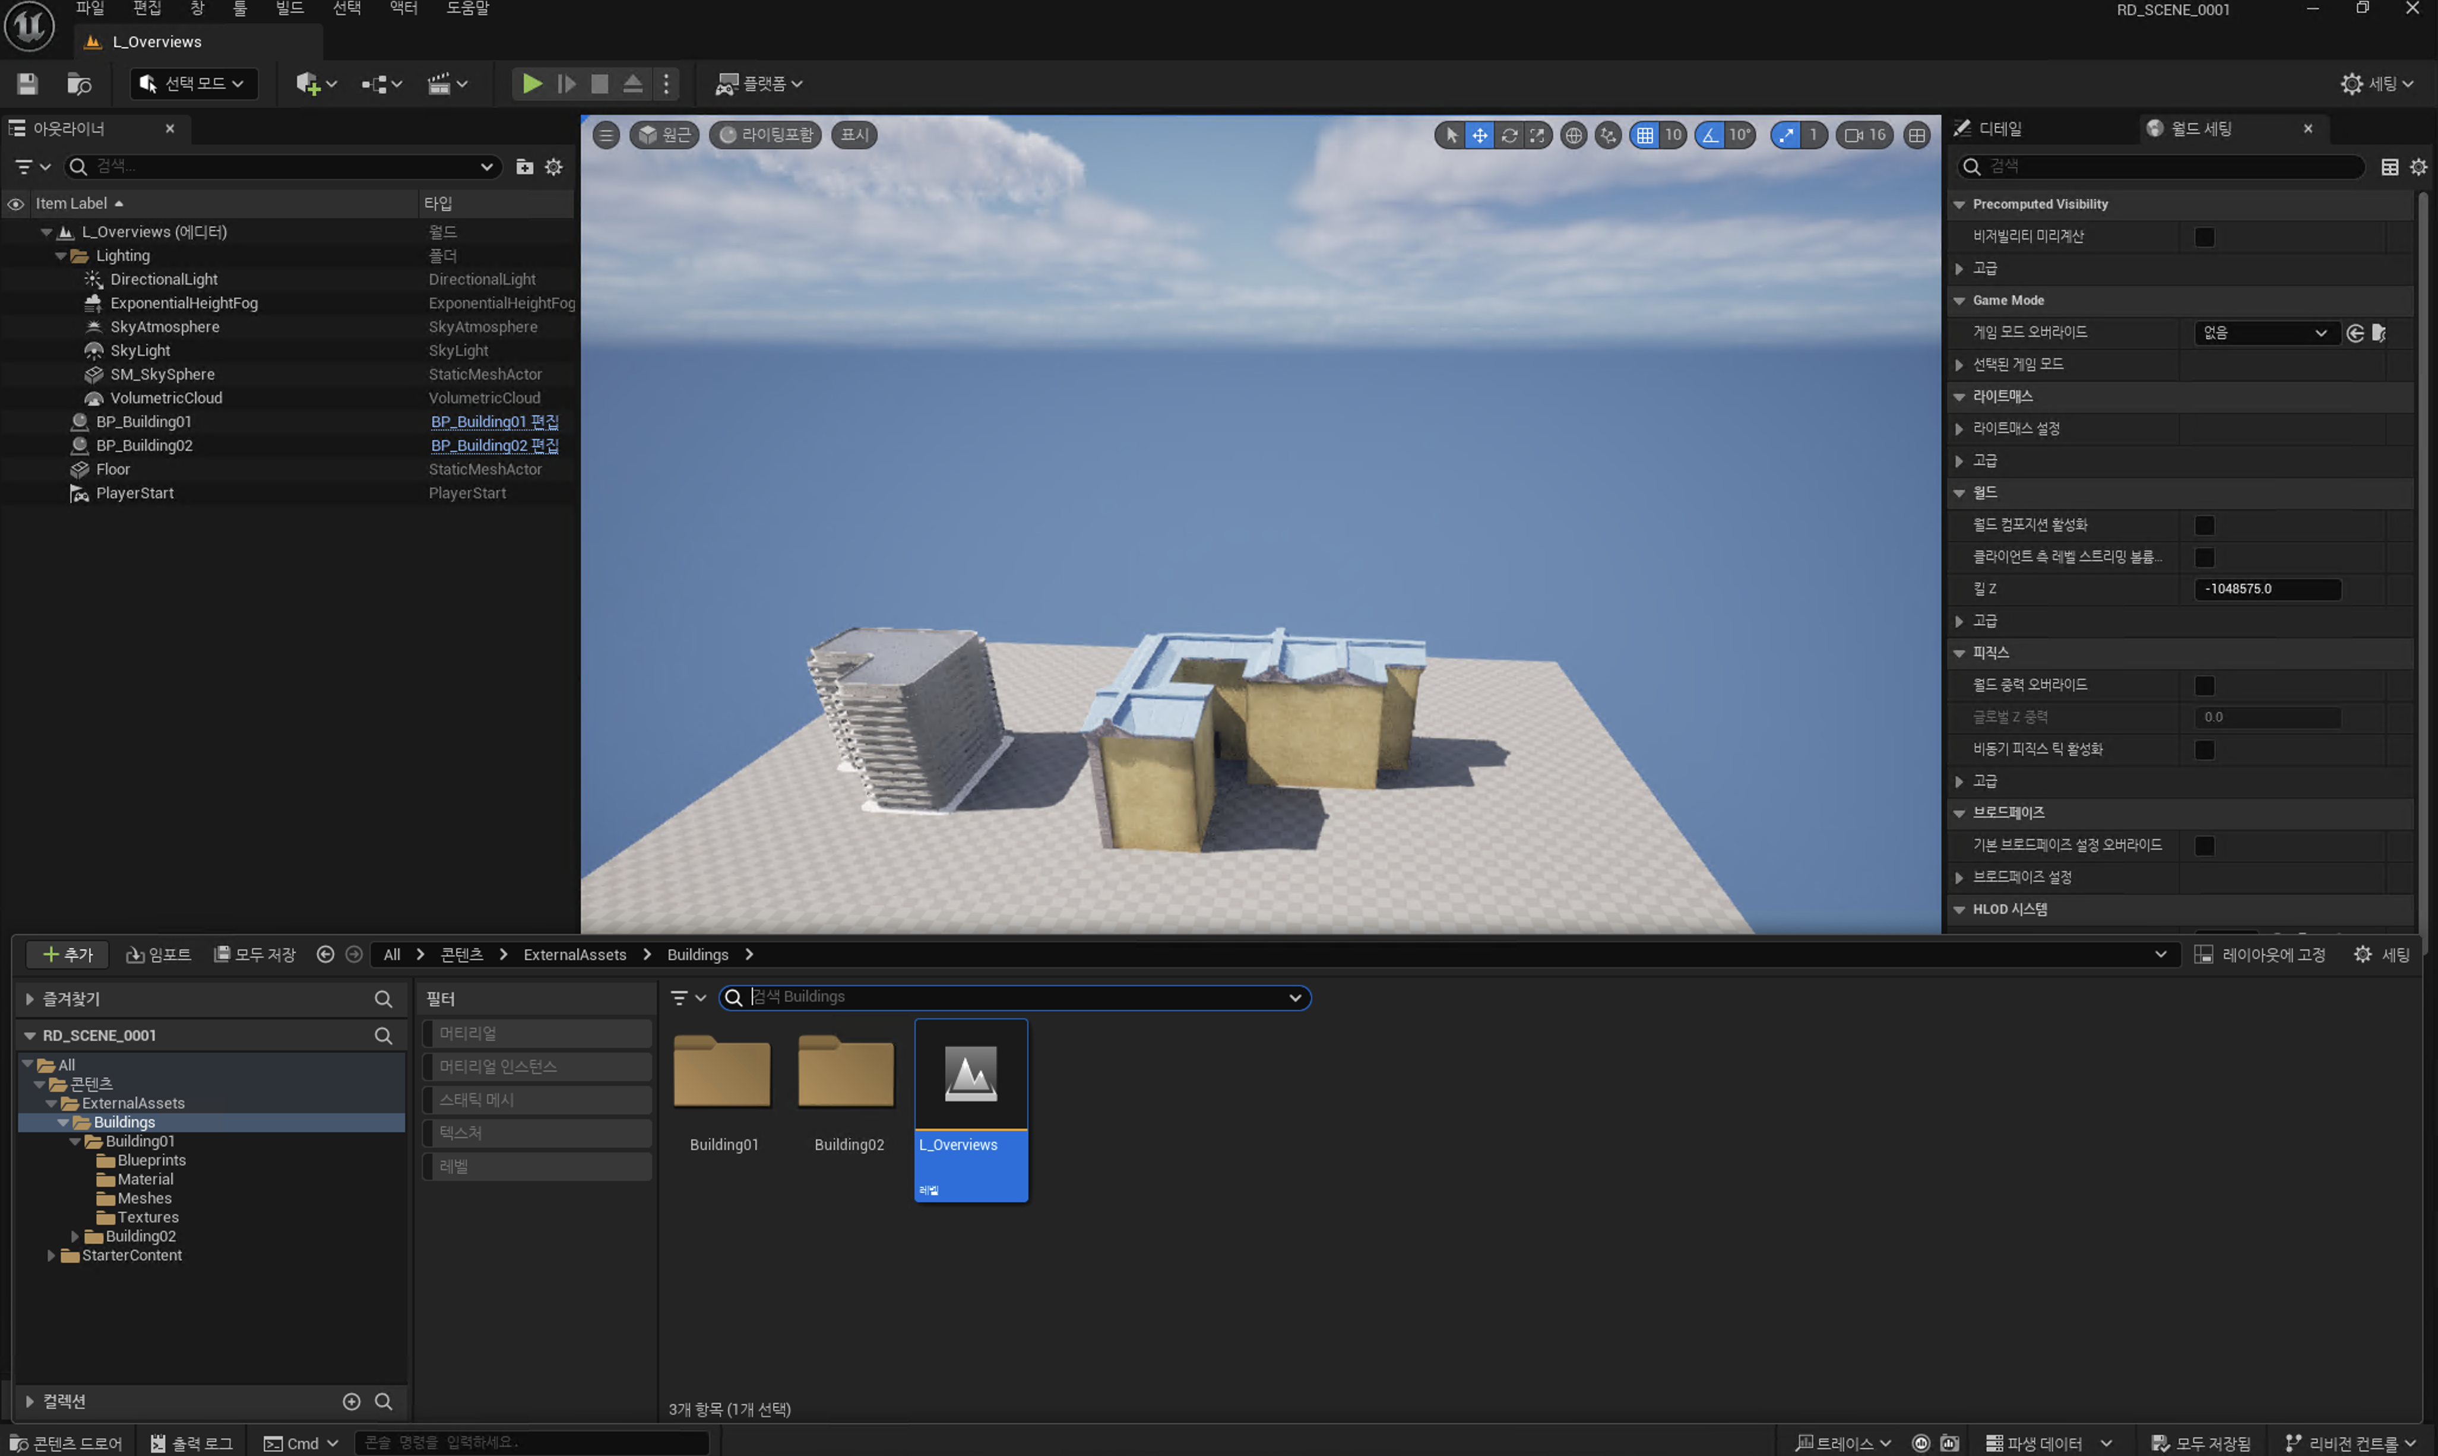Click the 추가 button in content browser

[x=68, y=955]
